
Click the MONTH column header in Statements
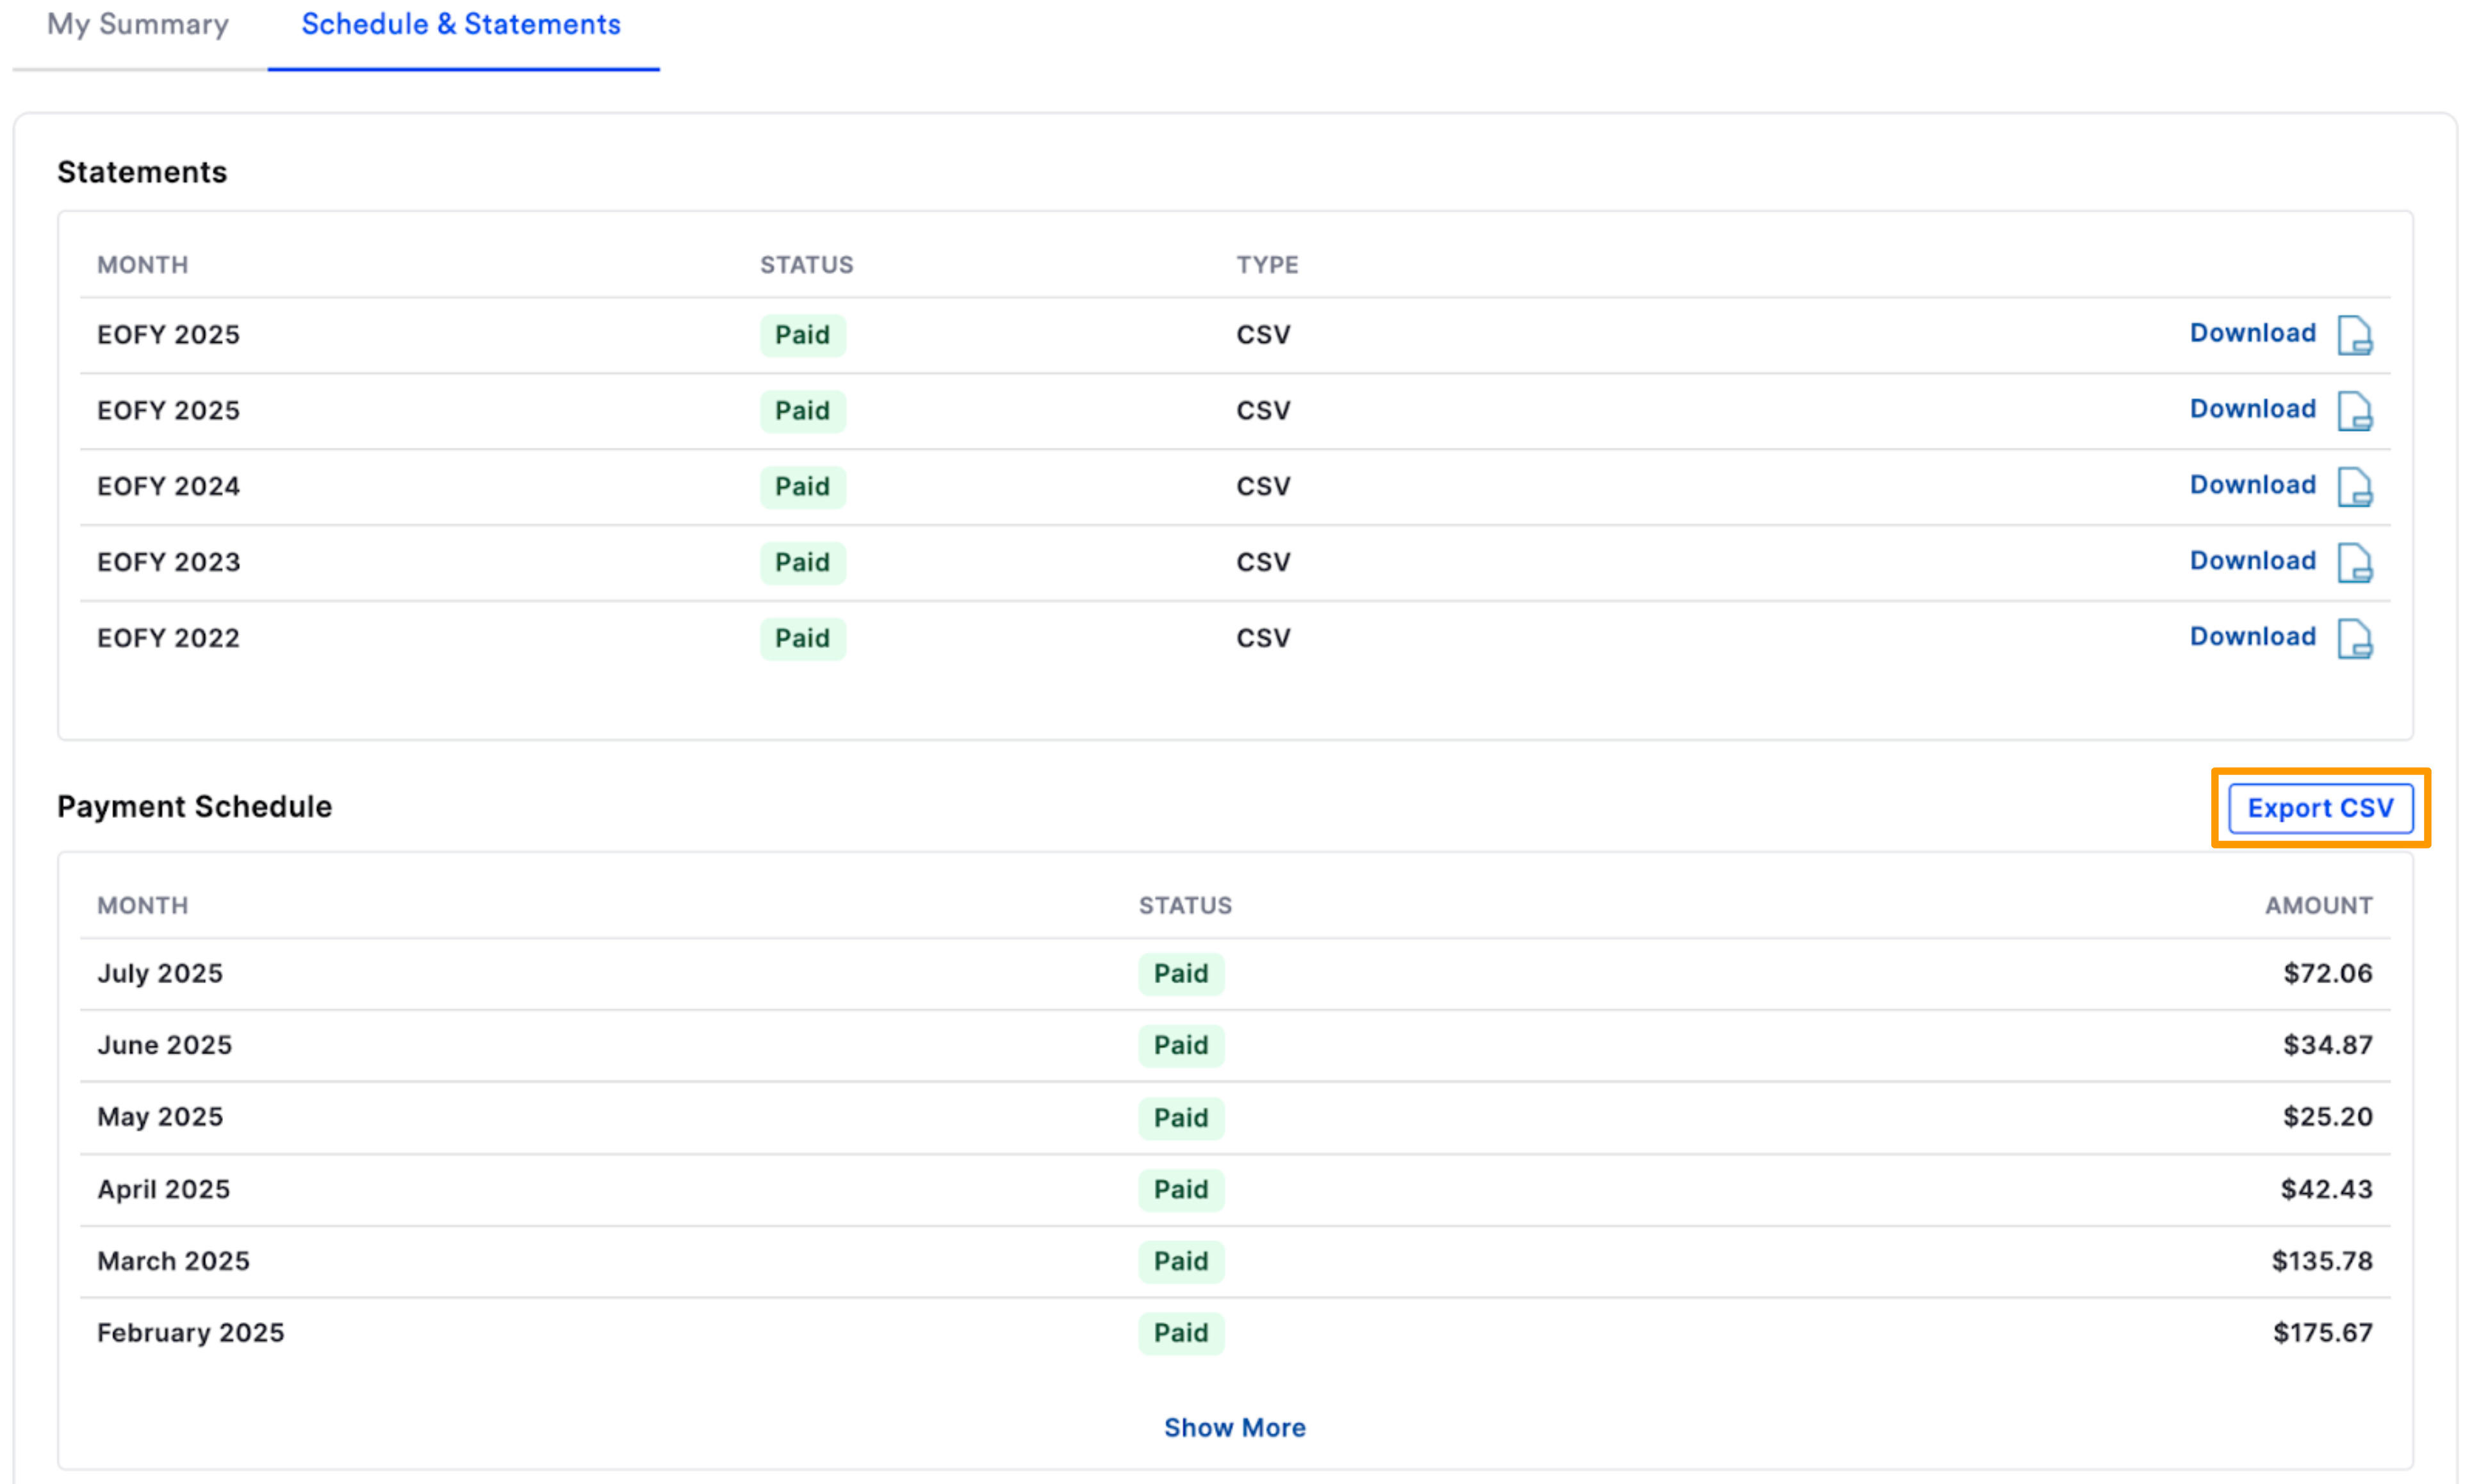143,264
